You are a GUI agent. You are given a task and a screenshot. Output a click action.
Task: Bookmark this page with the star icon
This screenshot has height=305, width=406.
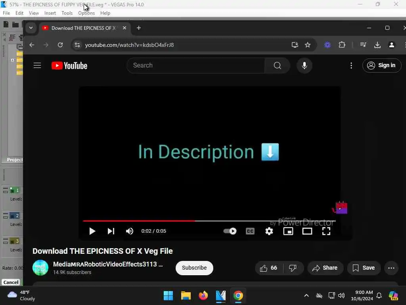click(x=308, y=45)
